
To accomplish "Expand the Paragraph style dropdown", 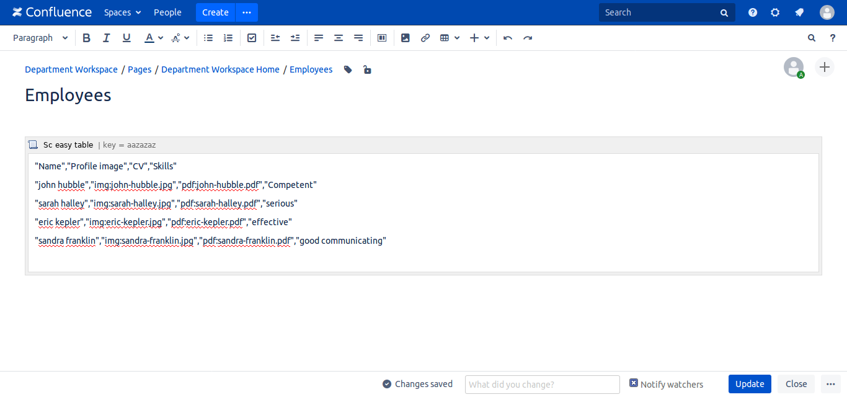I will 40,38.
